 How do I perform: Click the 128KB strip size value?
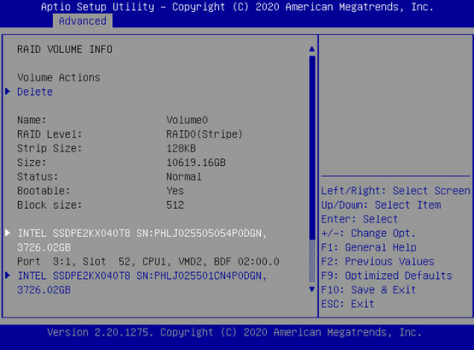[x=181, y=148]
